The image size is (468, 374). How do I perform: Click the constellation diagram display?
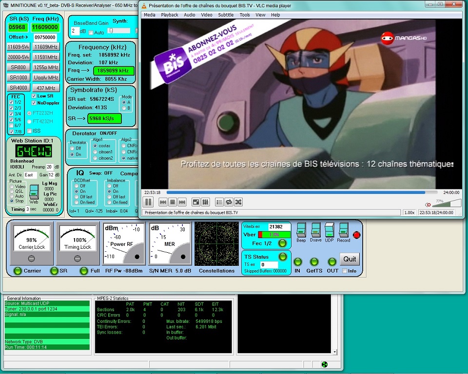click(216, 244)
